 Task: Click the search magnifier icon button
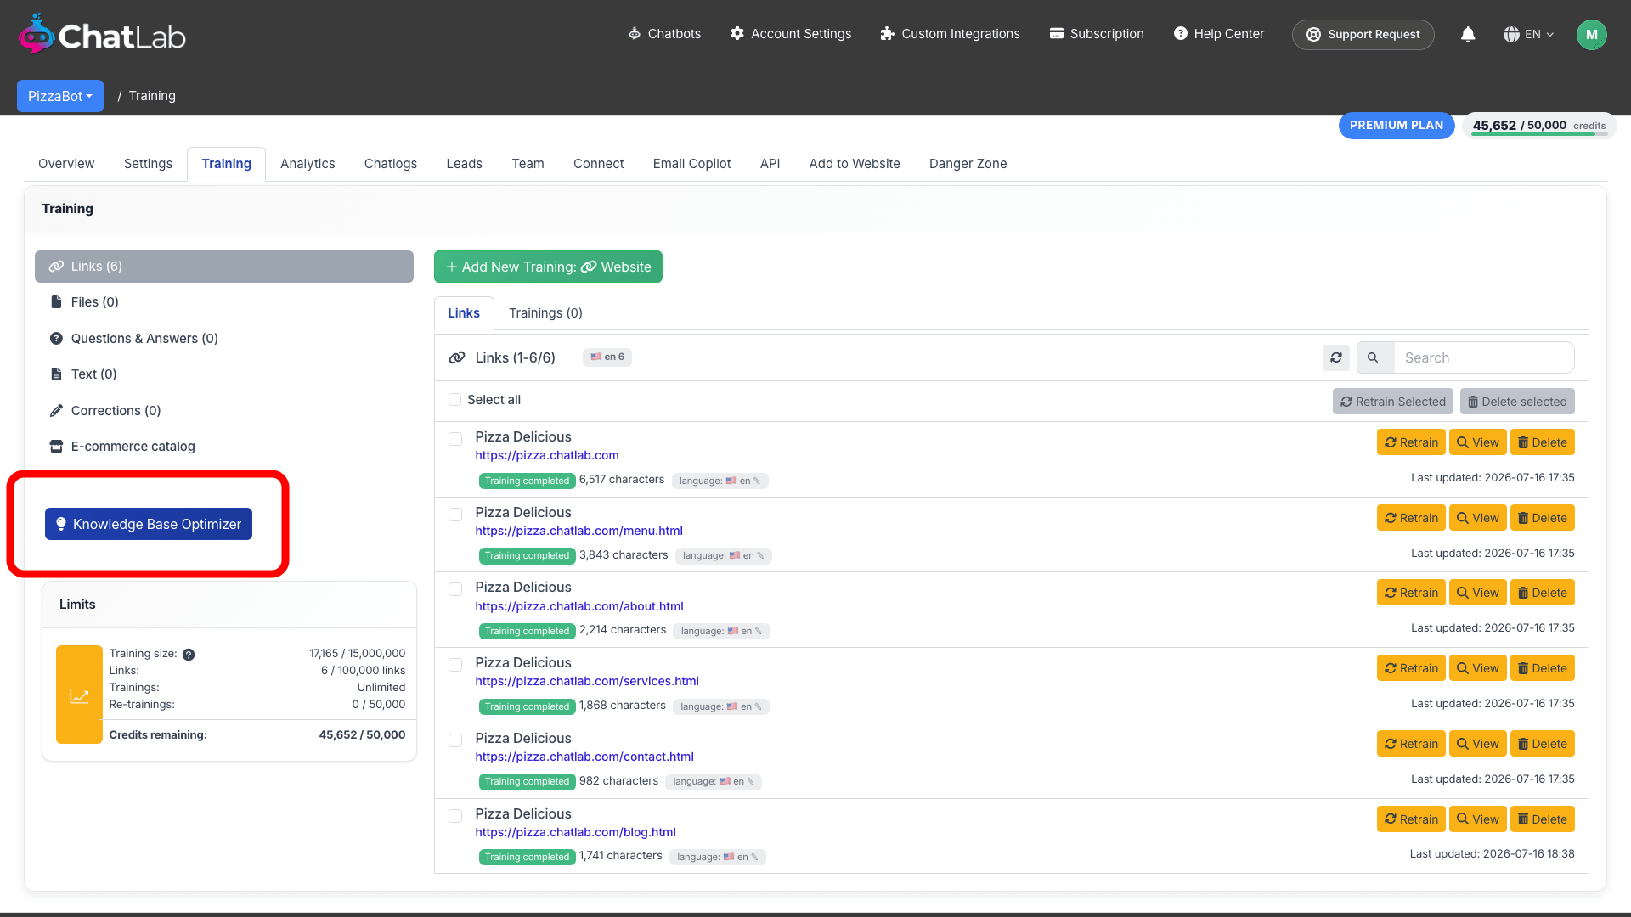point(1373,357)
